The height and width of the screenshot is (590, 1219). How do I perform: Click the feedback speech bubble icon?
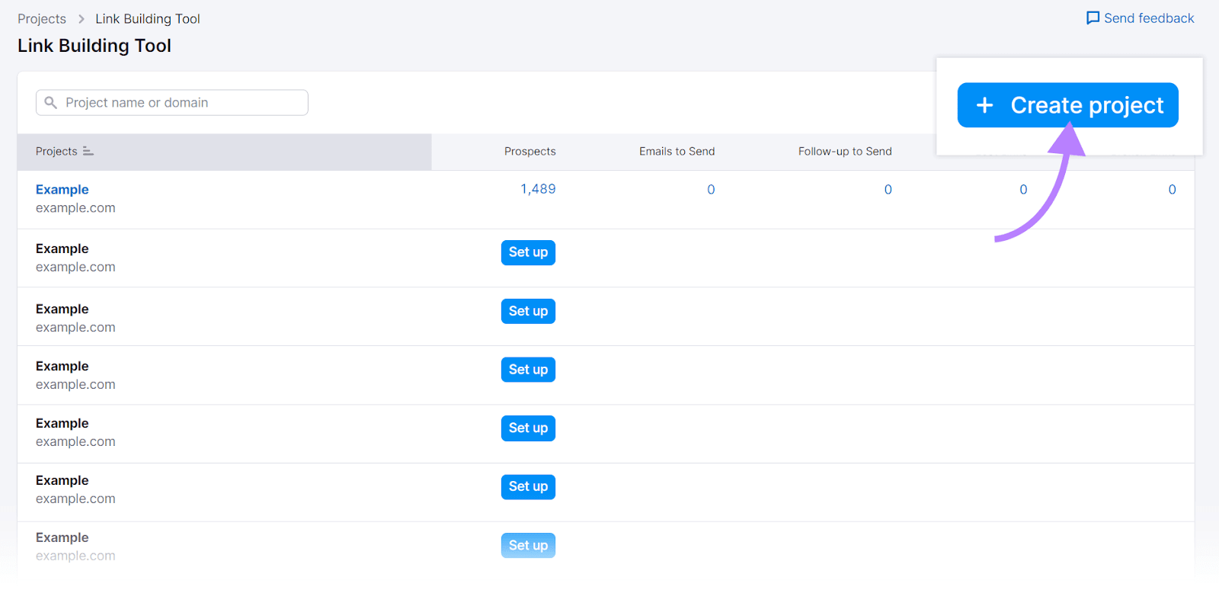[1093, 18]
